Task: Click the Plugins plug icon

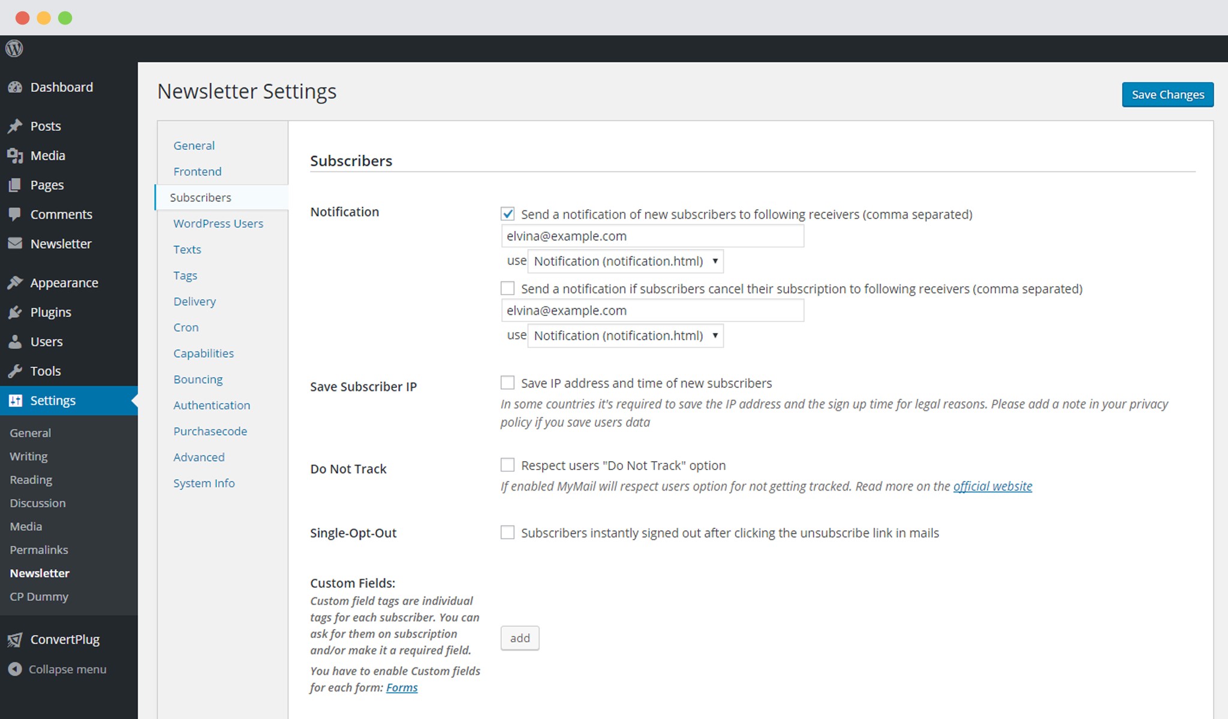Action: point(15,312)
